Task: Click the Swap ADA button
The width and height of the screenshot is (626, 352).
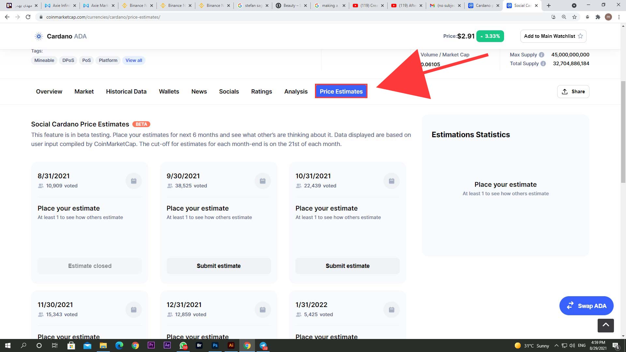Action: coord(586,306)
